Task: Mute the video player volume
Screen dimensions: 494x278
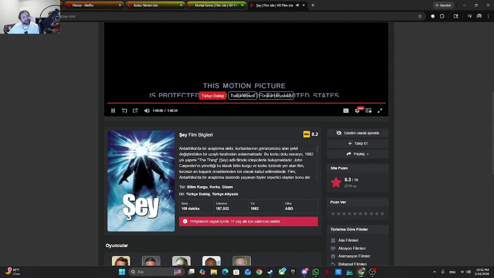Action: (x=147, y=110)
